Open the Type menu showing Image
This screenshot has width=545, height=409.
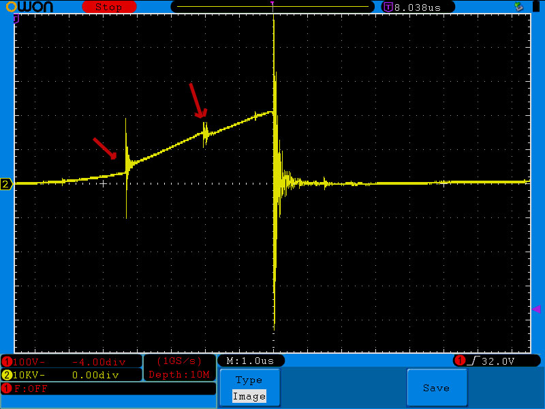249,388
